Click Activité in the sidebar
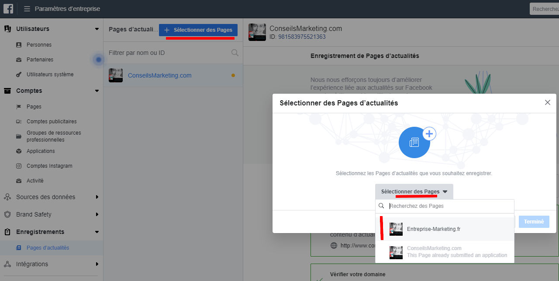559x281 pixels. pos(35,181)
